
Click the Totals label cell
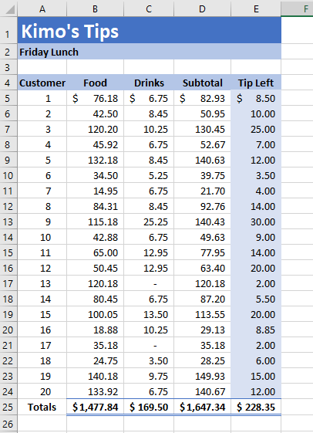[42, 407]
